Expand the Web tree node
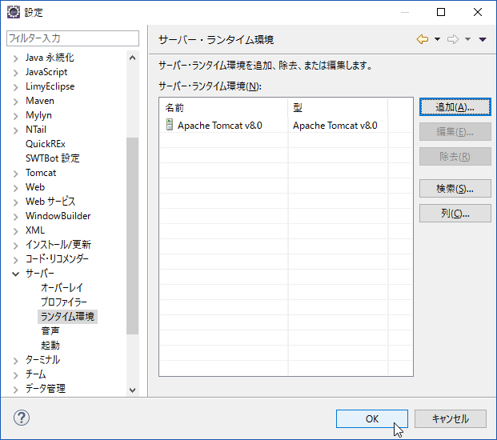 [x=15, y=188]
